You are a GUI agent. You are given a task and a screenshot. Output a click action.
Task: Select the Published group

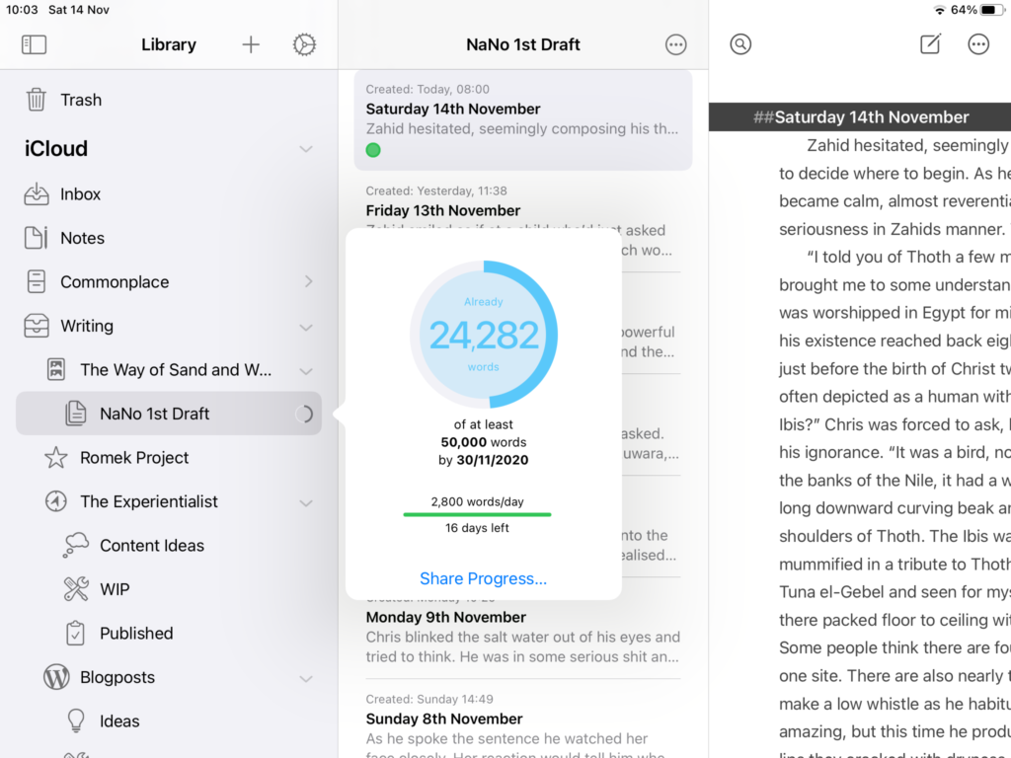point(169,633)
